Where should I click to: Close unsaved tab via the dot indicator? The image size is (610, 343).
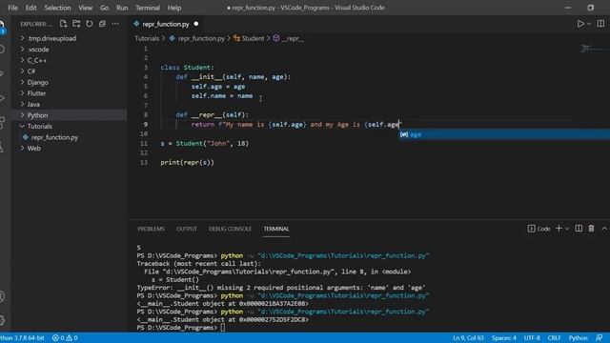pyautogui.click(x=196, y=24)
